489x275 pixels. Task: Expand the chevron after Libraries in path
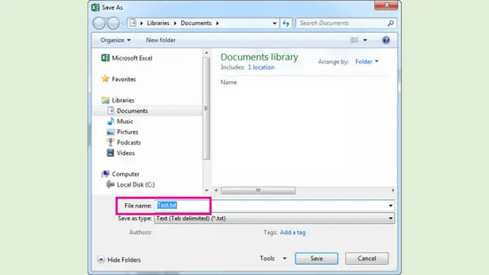click(x=175, y=23)
